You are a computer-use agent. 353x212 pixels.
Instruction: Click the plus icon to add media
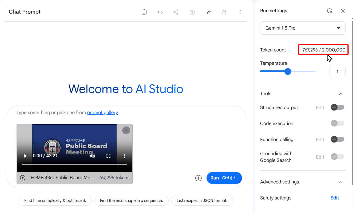coord(199,178)
